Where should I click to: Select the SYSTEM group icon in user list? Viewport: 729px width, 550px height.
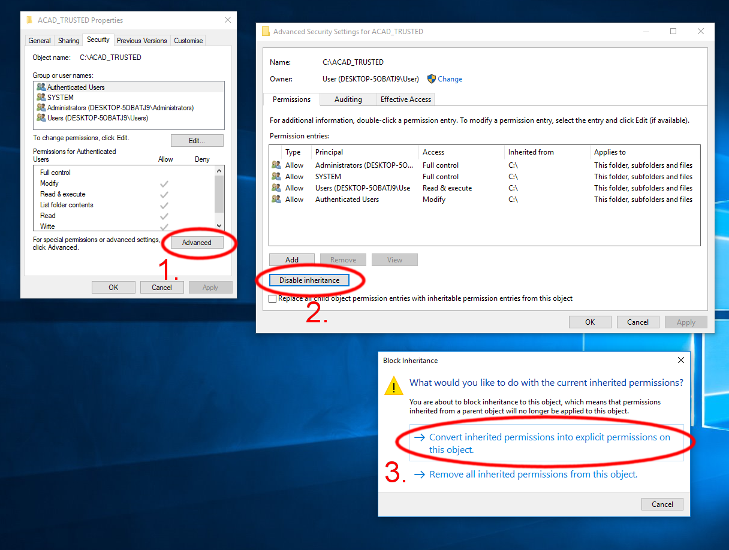click(x=41, y=98)
